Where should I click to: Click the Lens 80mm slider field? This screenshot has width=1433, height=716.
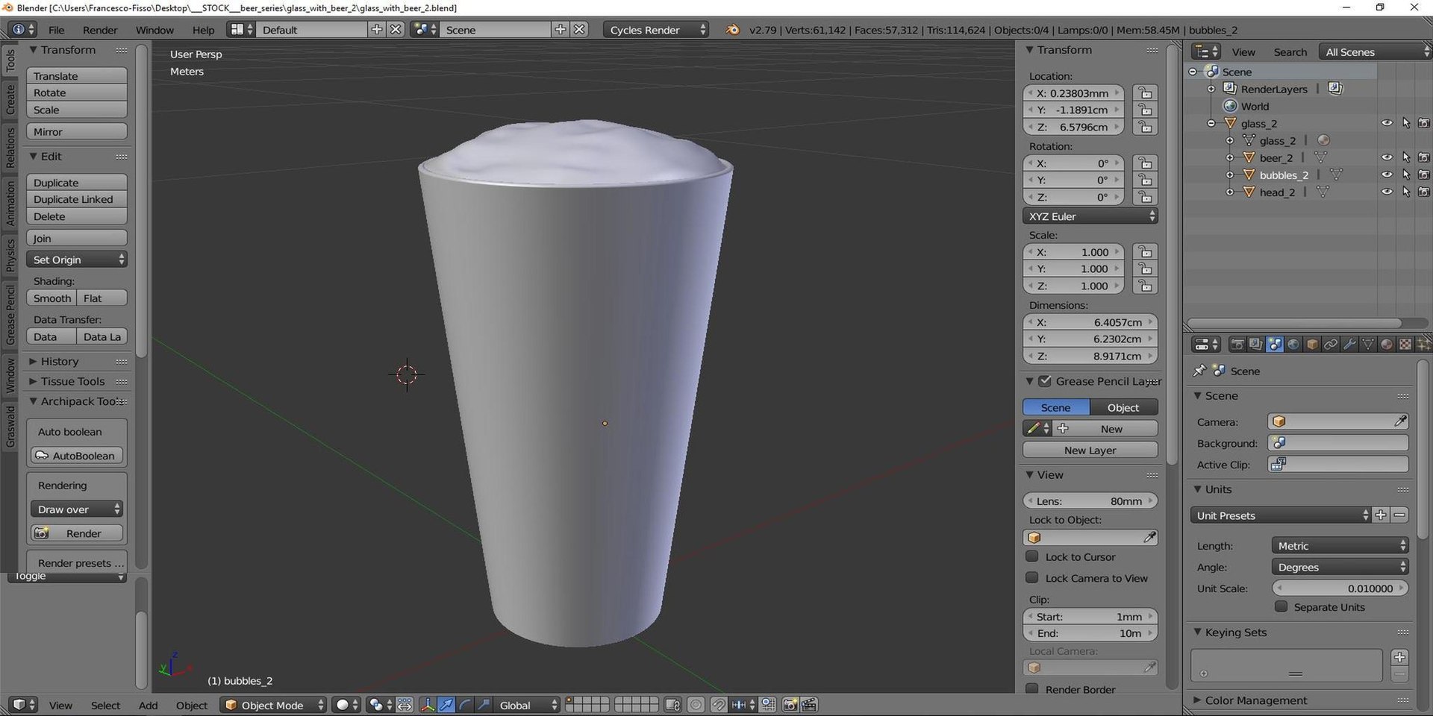[1090, 501]
